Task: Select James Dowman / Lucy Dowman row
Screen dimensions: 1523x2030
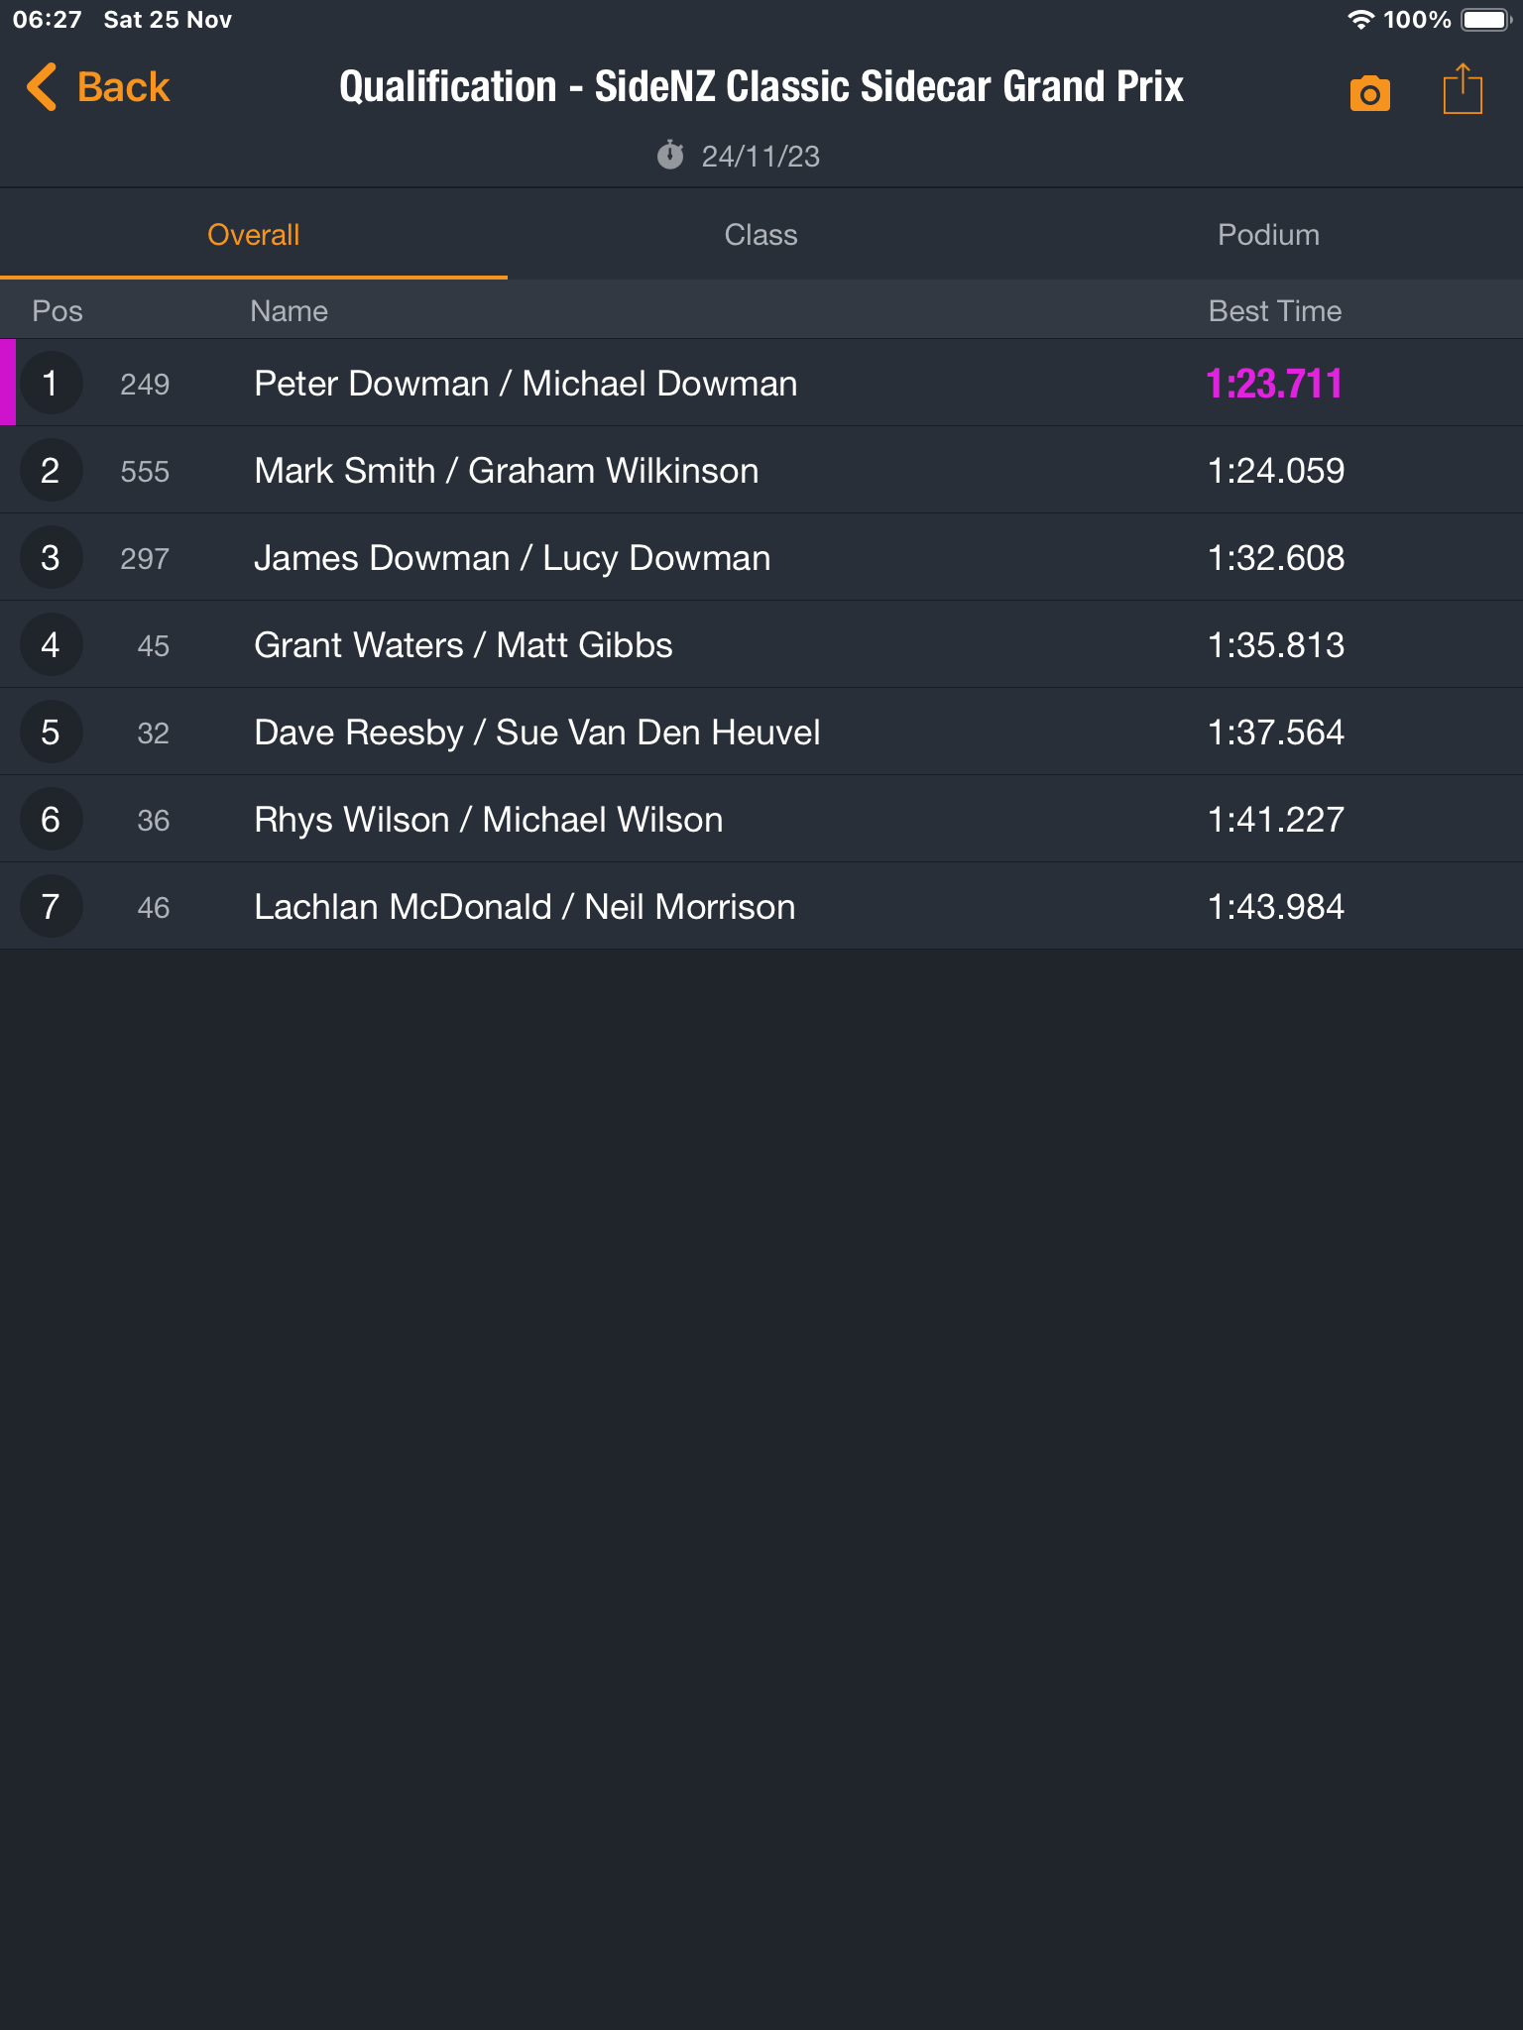Action: pos(761,557)
